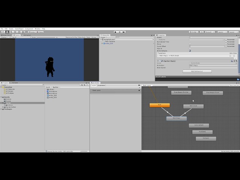
Task: Disable the Spriter State behaviour checkbox
Action: [x=162, y=61]
